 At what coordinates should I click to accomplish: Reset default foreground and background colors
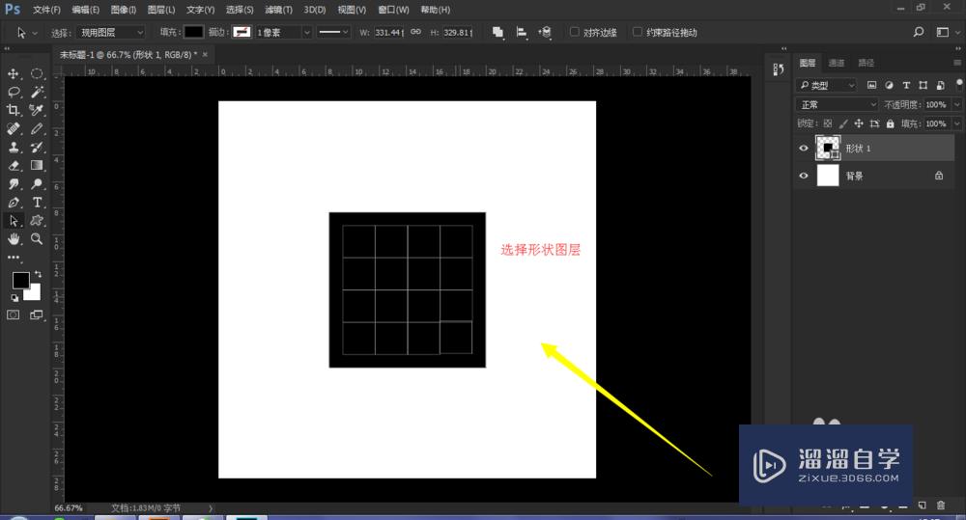tap(14, 298)
